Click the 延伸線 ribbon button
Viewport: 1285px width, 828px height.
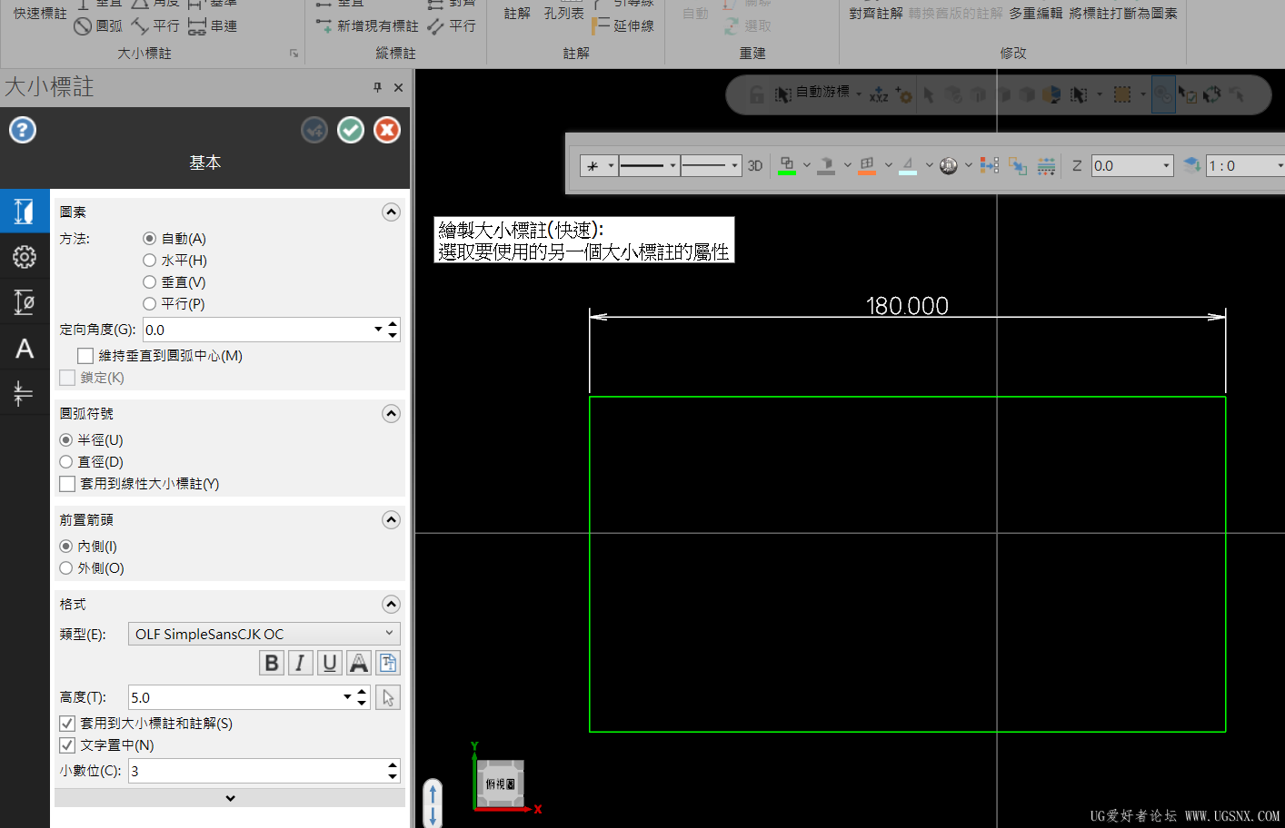[x=625, y=26]
